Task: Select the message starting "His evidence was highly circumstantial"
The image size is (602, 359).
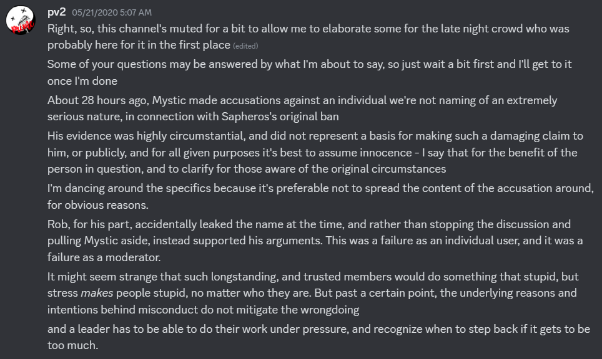Action: [x=315, y=153]
